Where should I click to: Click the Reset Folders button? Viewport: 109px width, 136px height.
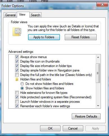(x=81, y=37)
